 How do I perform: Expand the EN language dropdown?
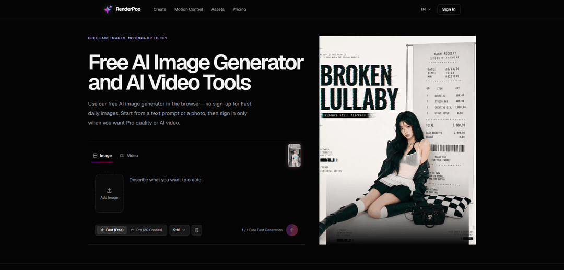pyautogui.click(x=426, y=10)
